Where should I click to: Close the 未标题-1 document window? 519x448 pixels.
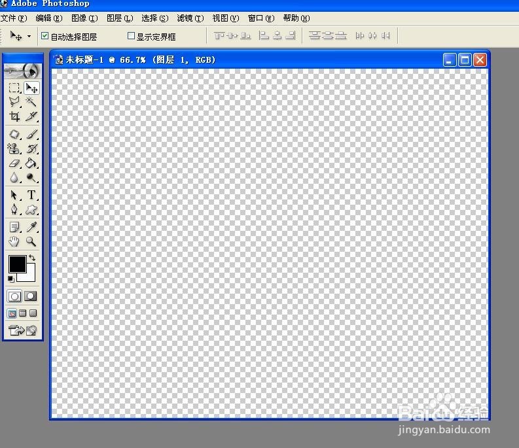[480, 60]
